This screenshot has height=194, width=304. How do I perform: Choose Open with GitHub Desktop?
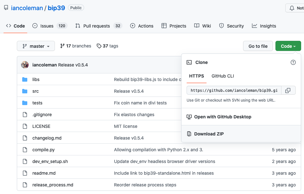click(241, 117)
